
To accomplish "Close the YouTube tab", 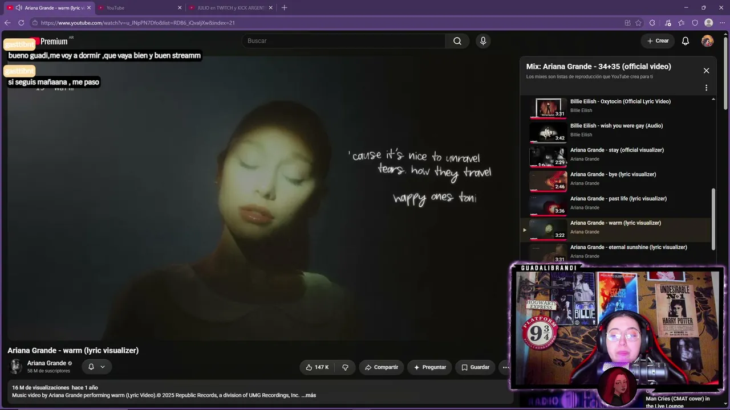I will coord(180,8).
